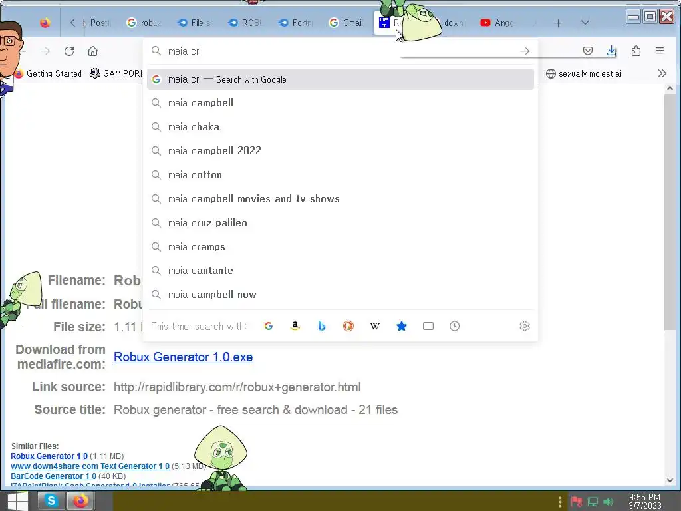Open a new tab
Image resolution: width=681 pixels, height=511 pixels.
pyautogui.click(x=558, y=23)
